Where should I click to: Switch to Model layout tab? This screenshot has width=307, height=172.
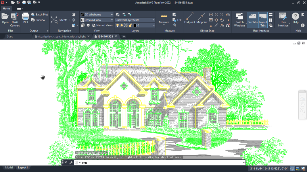tap(9, 167)
